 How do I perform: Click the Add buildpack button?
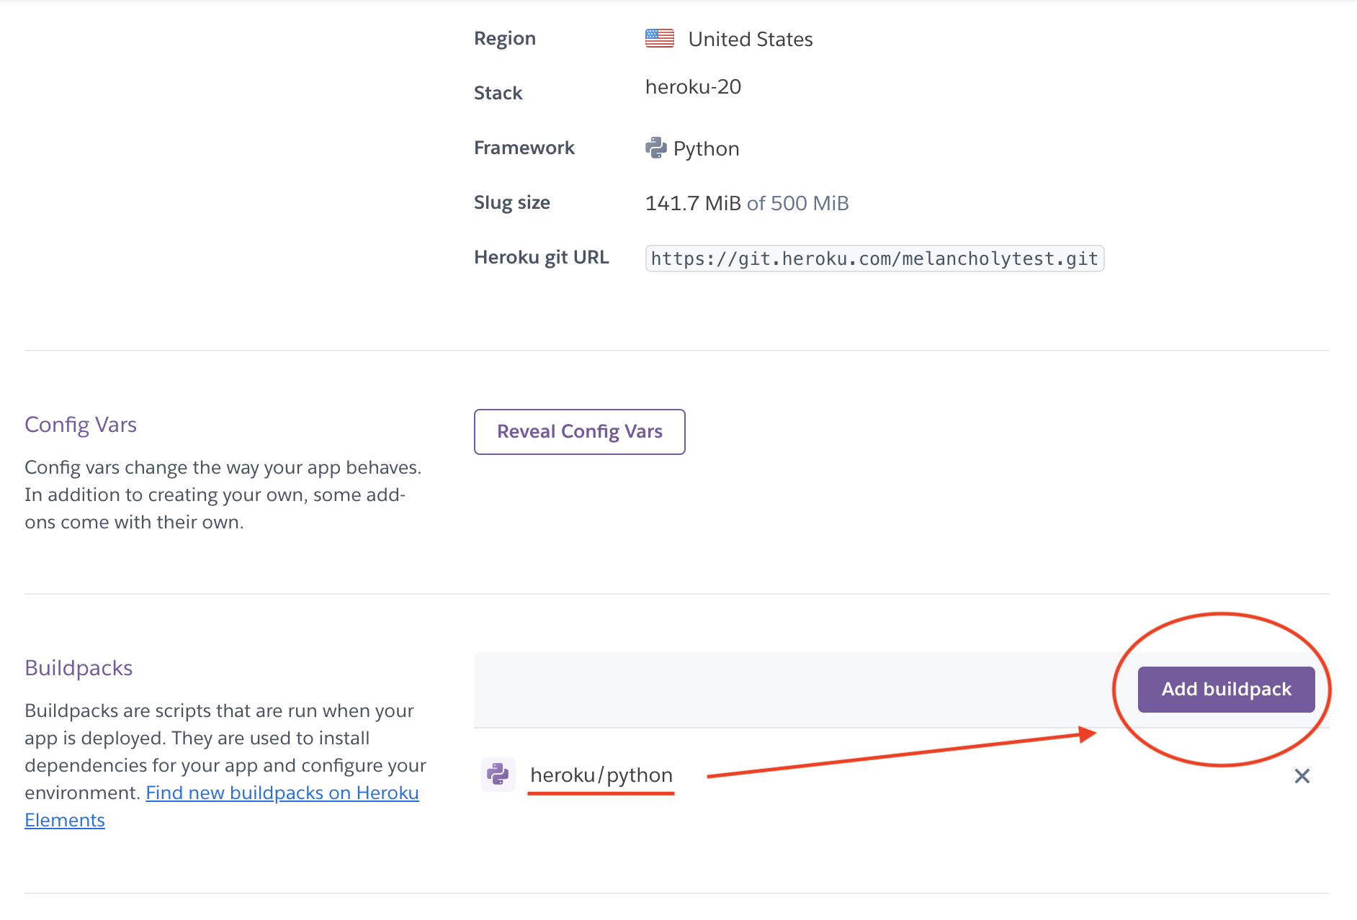point(1226,689)
